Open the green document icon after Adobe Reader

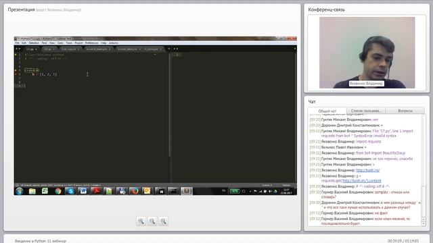(109, 191)
